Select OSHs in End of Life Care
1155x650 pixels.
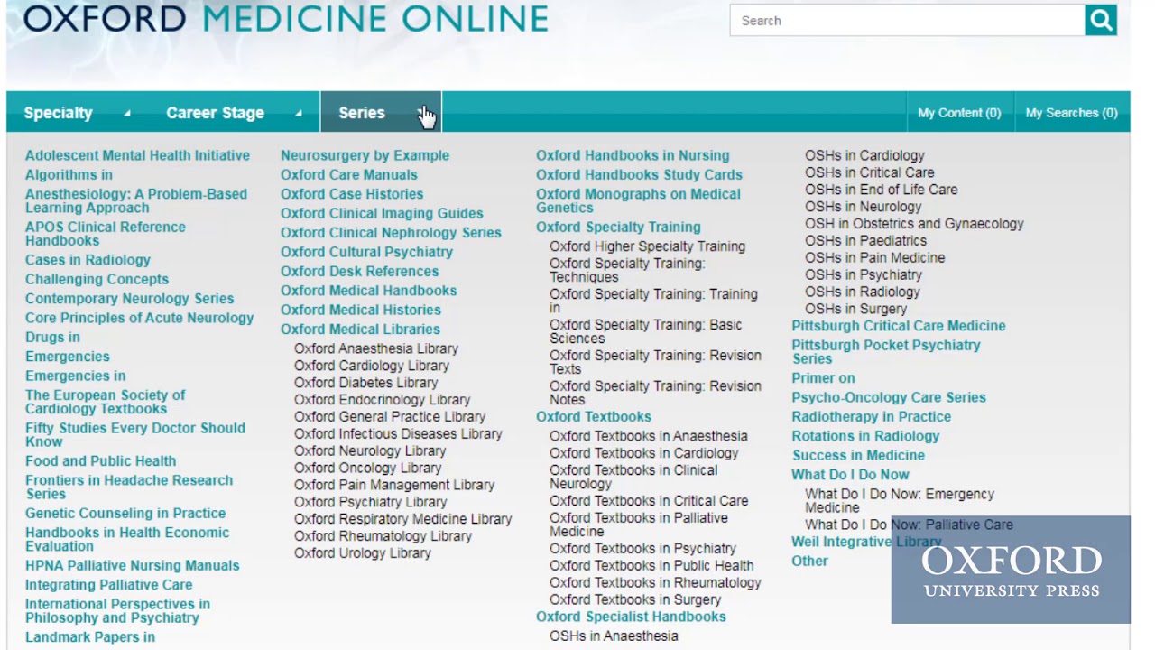pos(882,190)
